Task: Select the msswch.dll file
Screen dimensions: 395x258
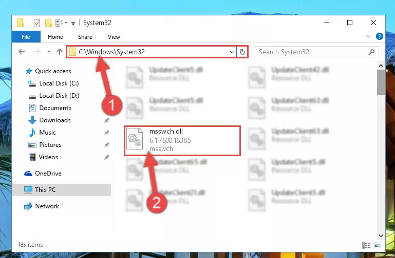Action: point(182,141)
